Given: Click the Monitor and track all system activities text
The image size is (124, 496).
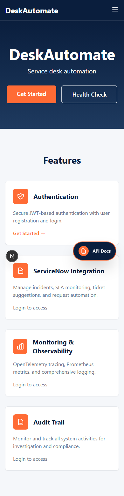Looking at the screenshot, I should pyautogui.click(x=59, y=443).
